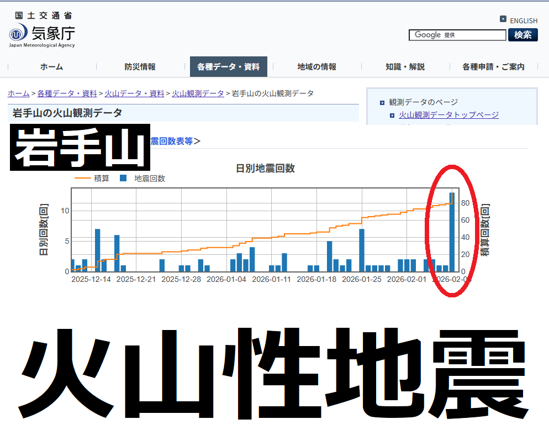Follow the 火山データ・資料 breadcrumb link

tap(134, 93)
